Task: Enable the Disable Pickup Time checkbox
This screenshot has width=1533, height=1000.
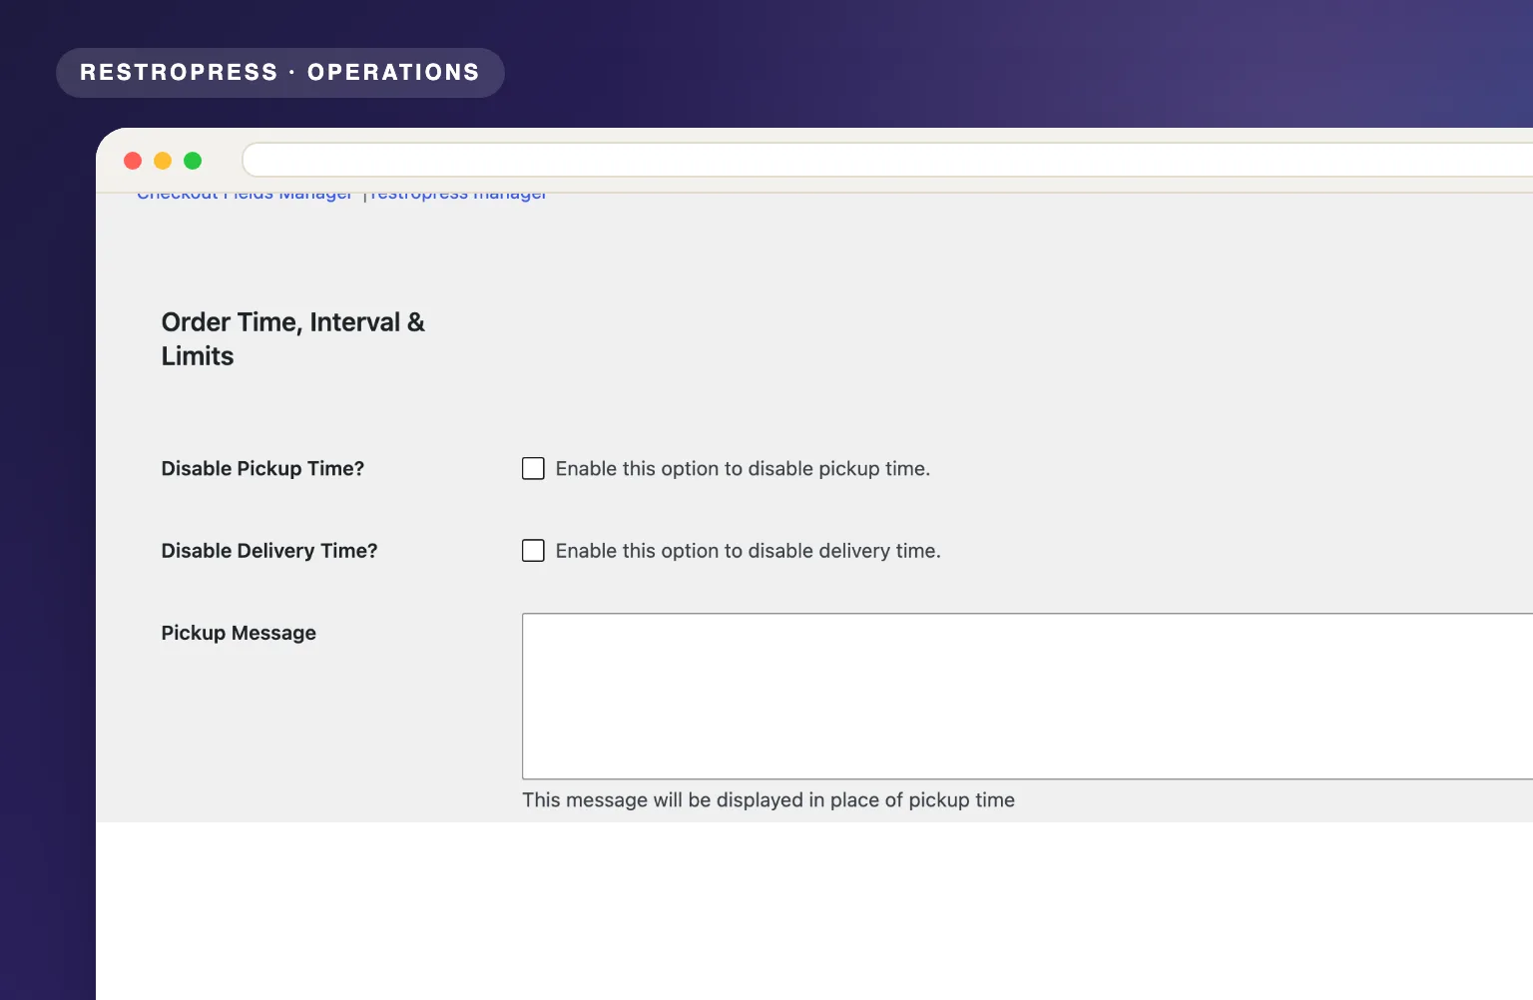Action: click(533, 469)
